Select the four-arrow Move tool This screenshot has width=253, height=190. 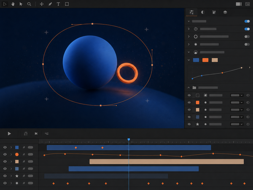coord(42,4)
